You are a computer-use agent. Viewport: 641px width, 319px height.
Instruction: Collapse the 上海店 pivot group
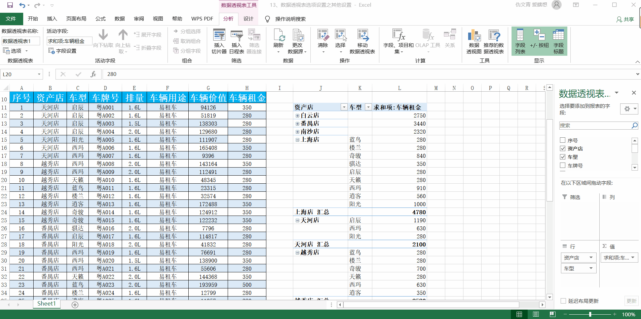pyautogui.click(x=297, y=140)
